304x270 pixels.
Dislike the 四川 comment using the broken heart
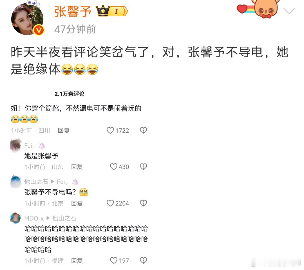pos(144,130)
